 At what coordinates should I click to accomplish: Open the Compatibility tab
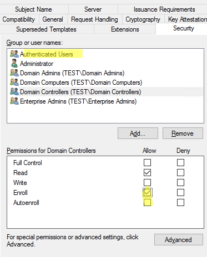(19, 19)
